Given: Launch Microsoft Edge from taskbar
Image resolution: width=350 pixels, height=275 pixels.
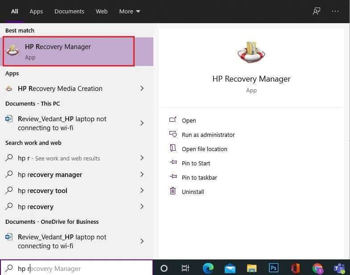Looking at the screenshot, I should [208, 268].
